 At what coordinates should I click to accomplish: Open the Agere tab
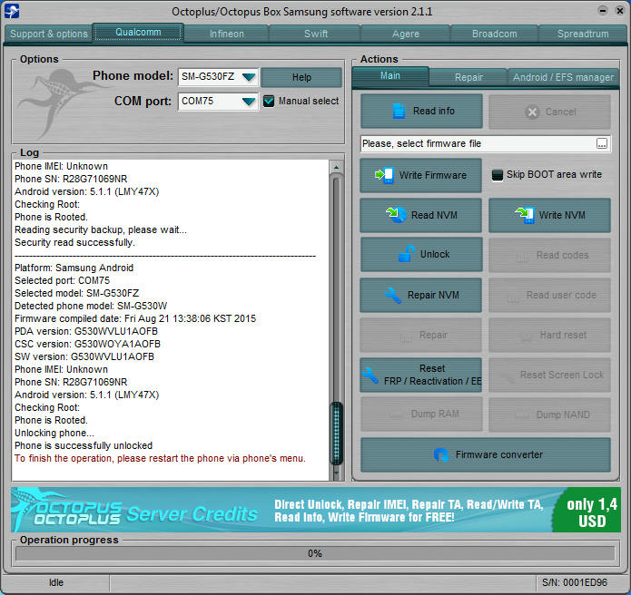[x=405, y=34]
